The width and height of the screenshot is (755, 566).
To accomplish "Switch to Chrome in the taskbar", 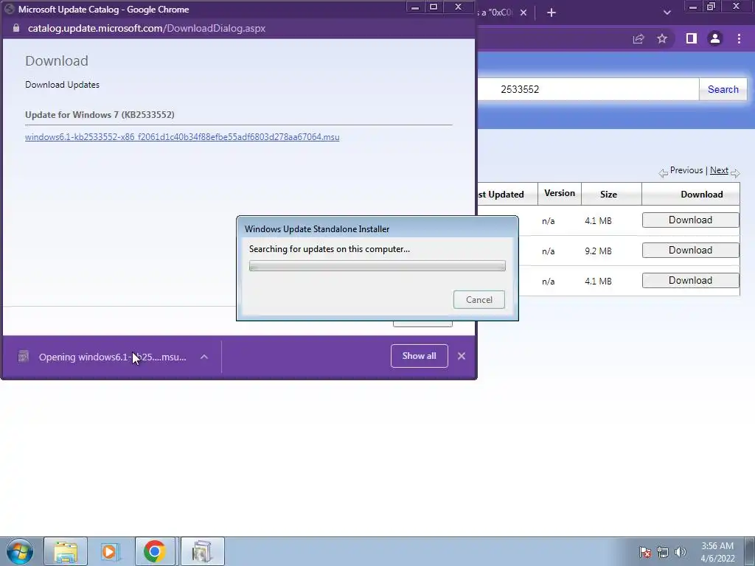I will 155,551.
